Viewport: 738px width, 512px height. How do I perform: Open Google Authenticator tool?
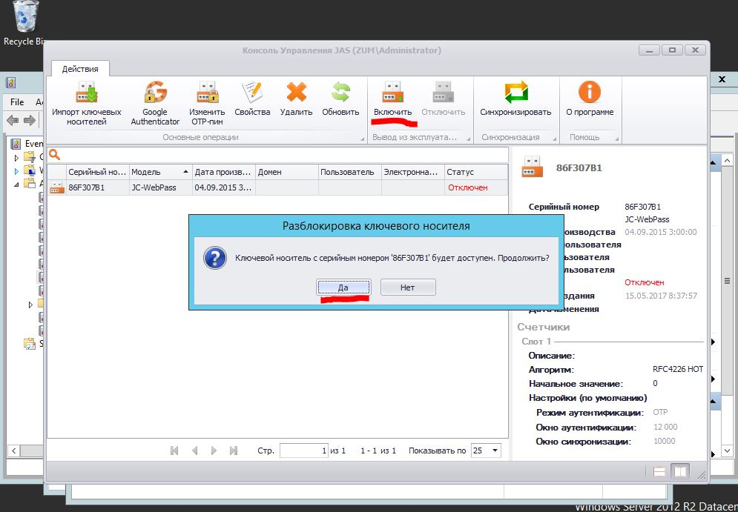click(155, 104)
